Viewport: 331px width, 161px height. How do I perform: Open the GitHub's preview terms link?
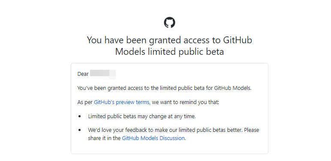tap(122, 102)
